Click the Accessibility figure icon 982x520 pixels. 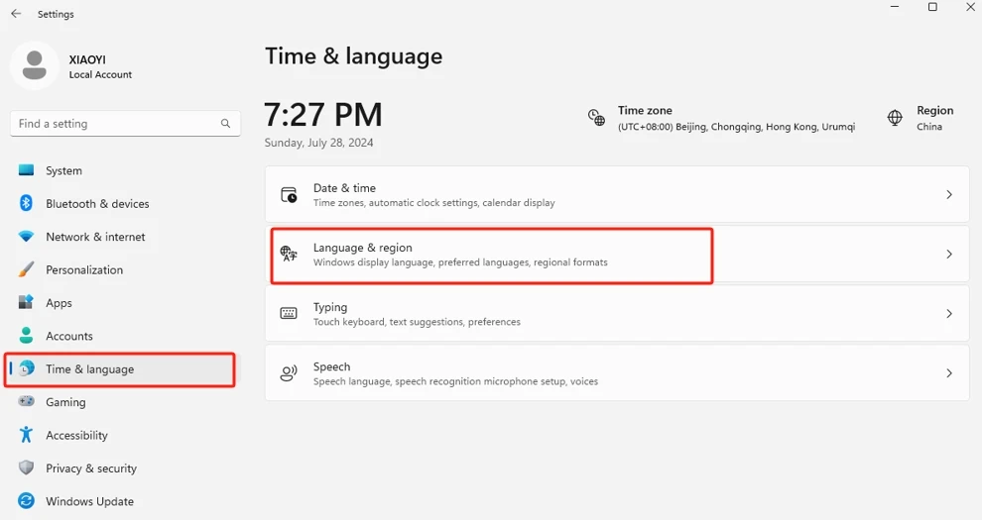coord(26,435)
